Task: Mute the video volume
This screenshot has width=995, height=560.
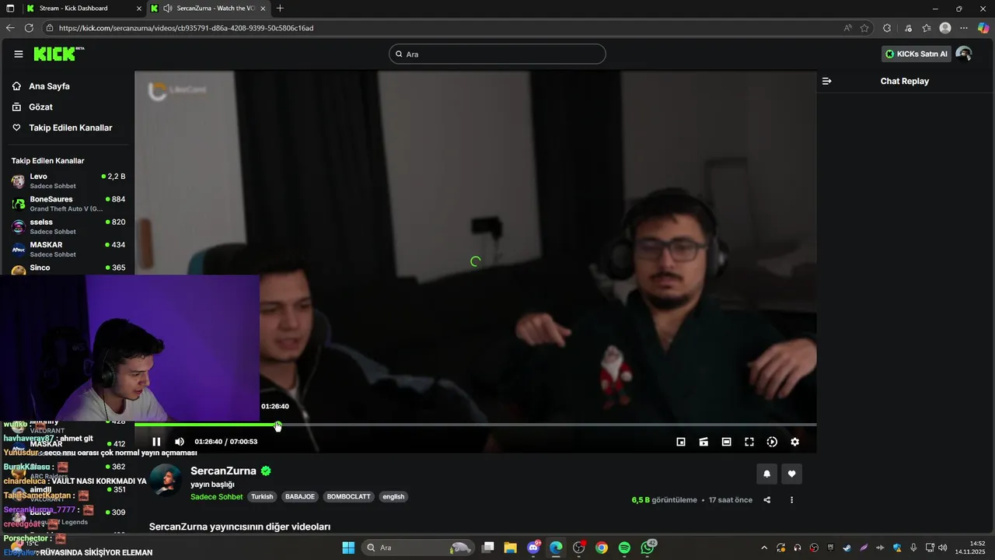Action: (x=180, y=442)
